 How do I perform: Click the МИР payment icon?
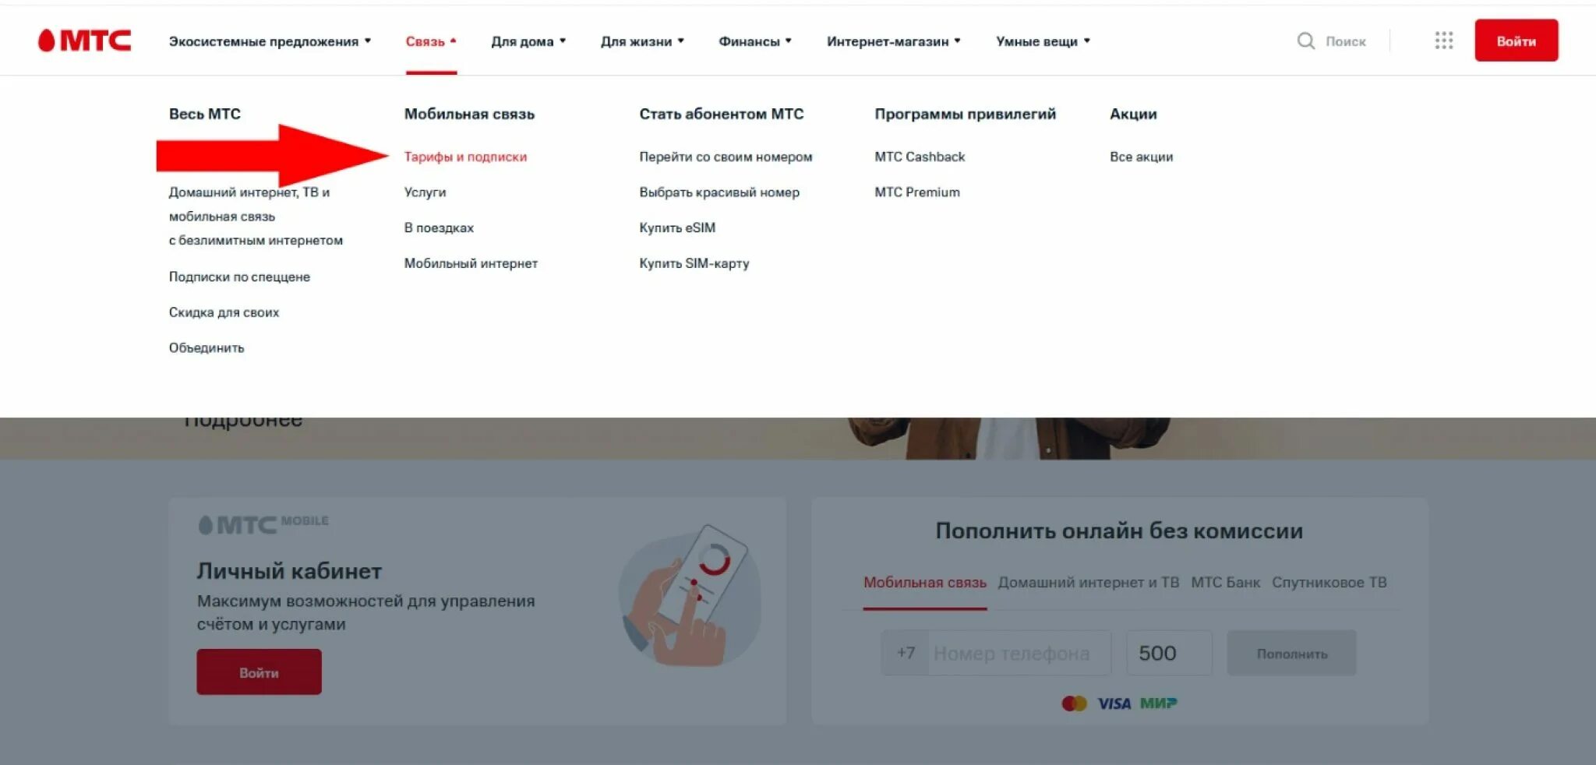(x=1158, y=703)
